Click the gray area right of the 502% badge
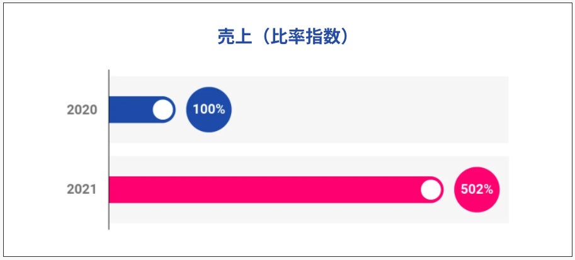This screenshot has width=575, height=260. click(x=504, y=189)
